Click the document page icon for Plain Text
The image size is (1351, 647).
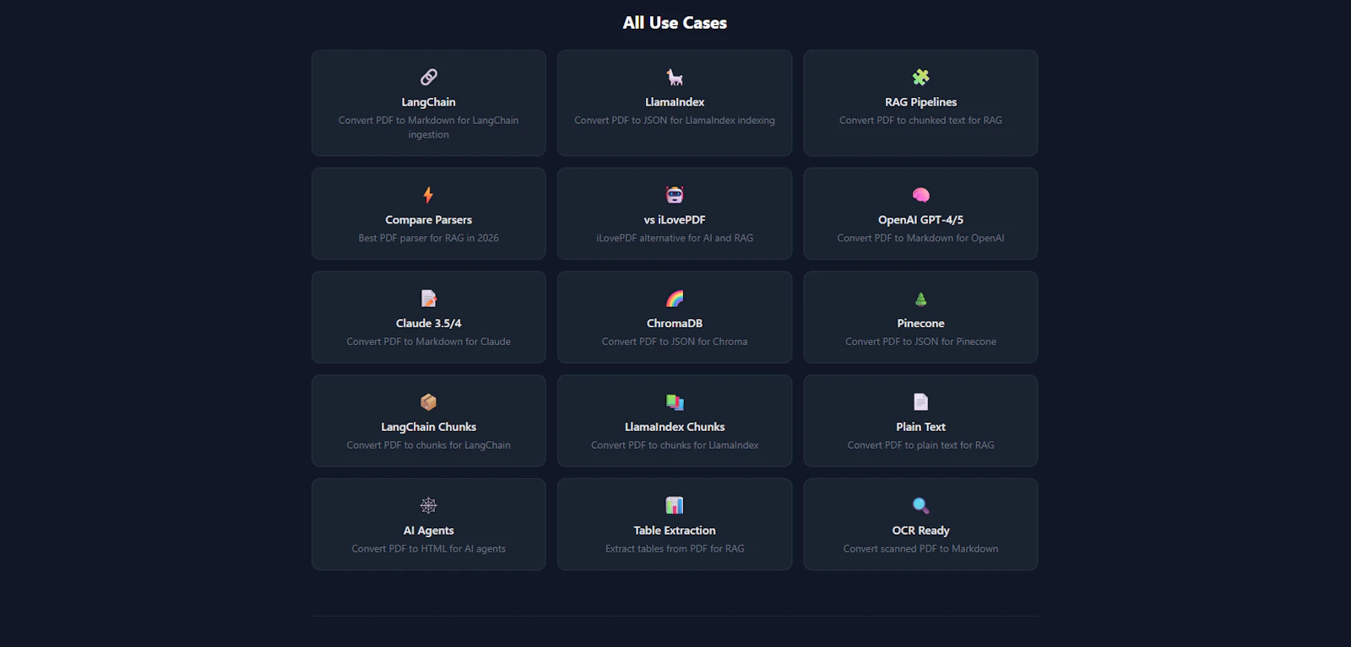pos(921,402)
